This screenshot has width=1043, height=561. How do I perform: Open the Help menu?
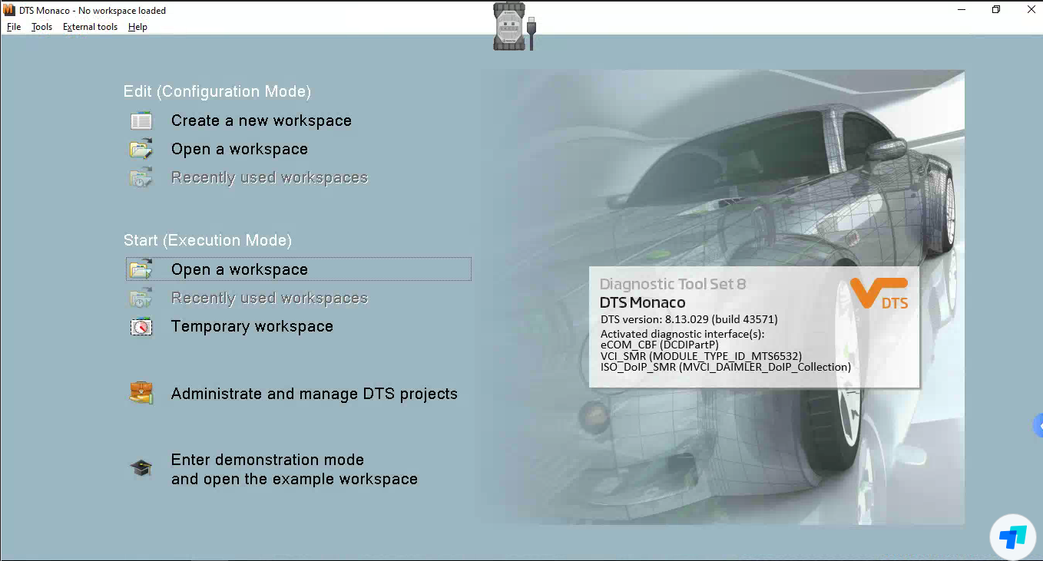(x=137, y=27)
